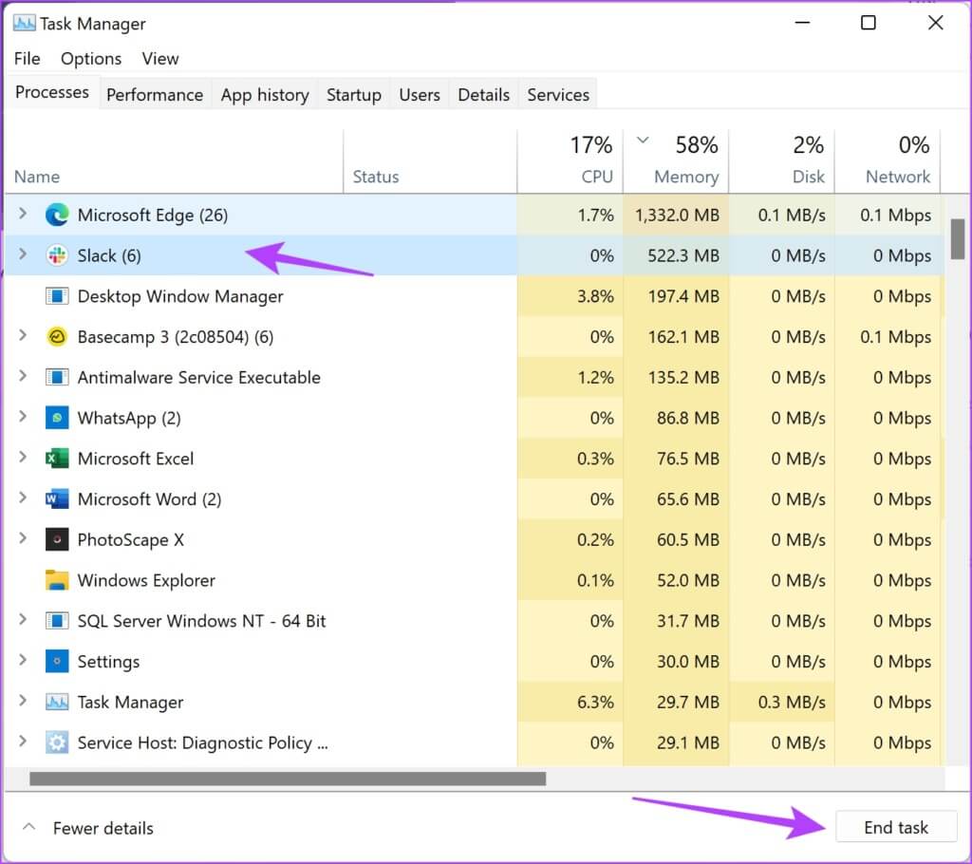Sort by the Status column header
The height and width of the screenshot is (864, 972).
click(430, 161)
